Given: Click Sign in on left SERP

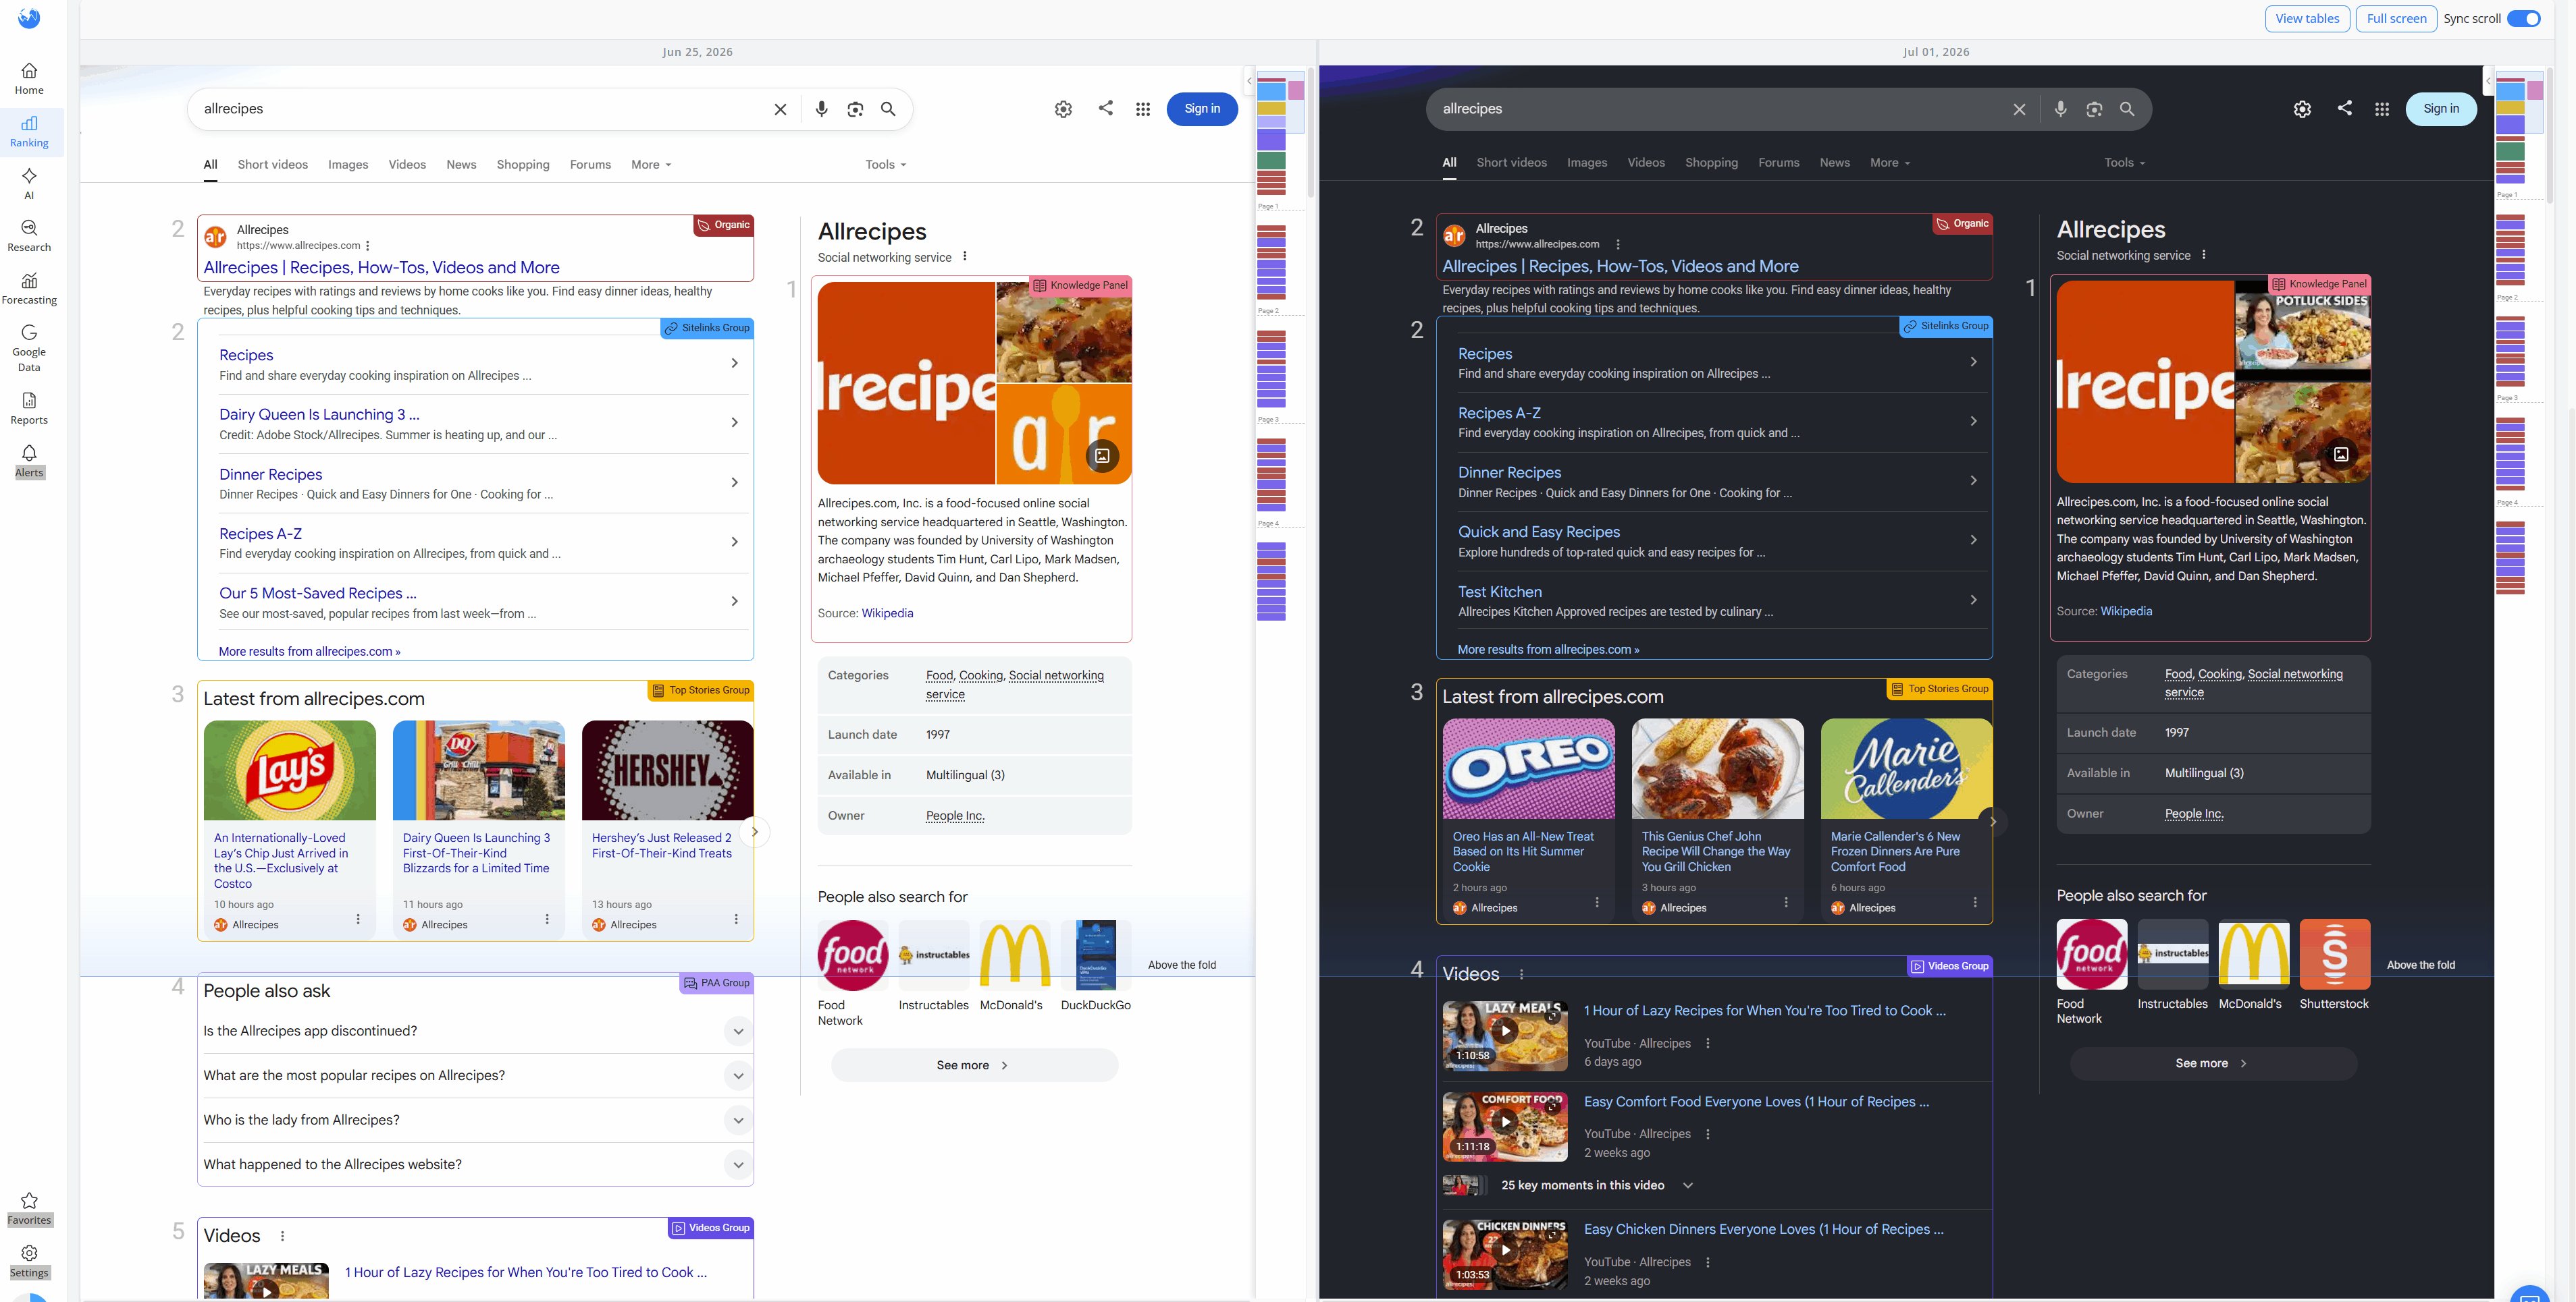Looking at the screenshot, I should click(1202, 109).
